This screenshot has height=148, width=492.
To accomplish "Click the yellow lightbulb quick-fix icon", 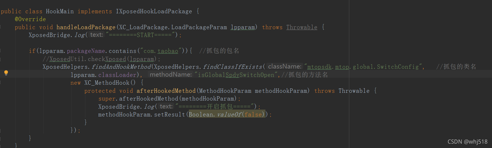I will pos(6,73).
